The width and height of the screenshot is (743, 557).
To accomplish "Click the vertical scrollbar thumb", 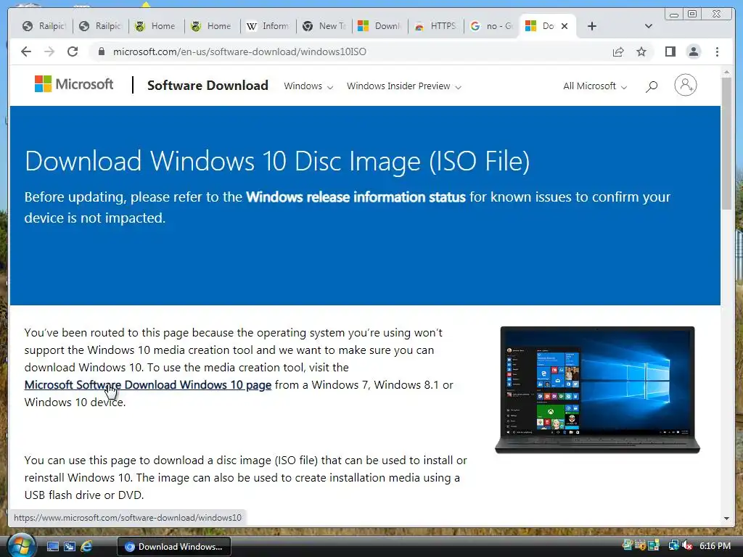I will click(x=726, y=143).
